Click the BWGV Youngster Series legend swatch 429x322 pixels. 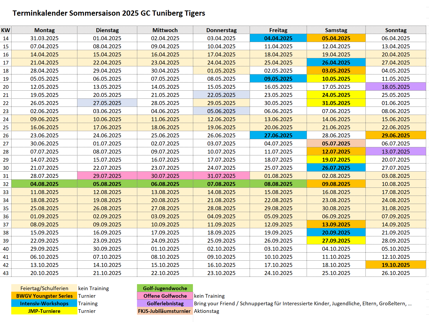(x=44, y=296)
